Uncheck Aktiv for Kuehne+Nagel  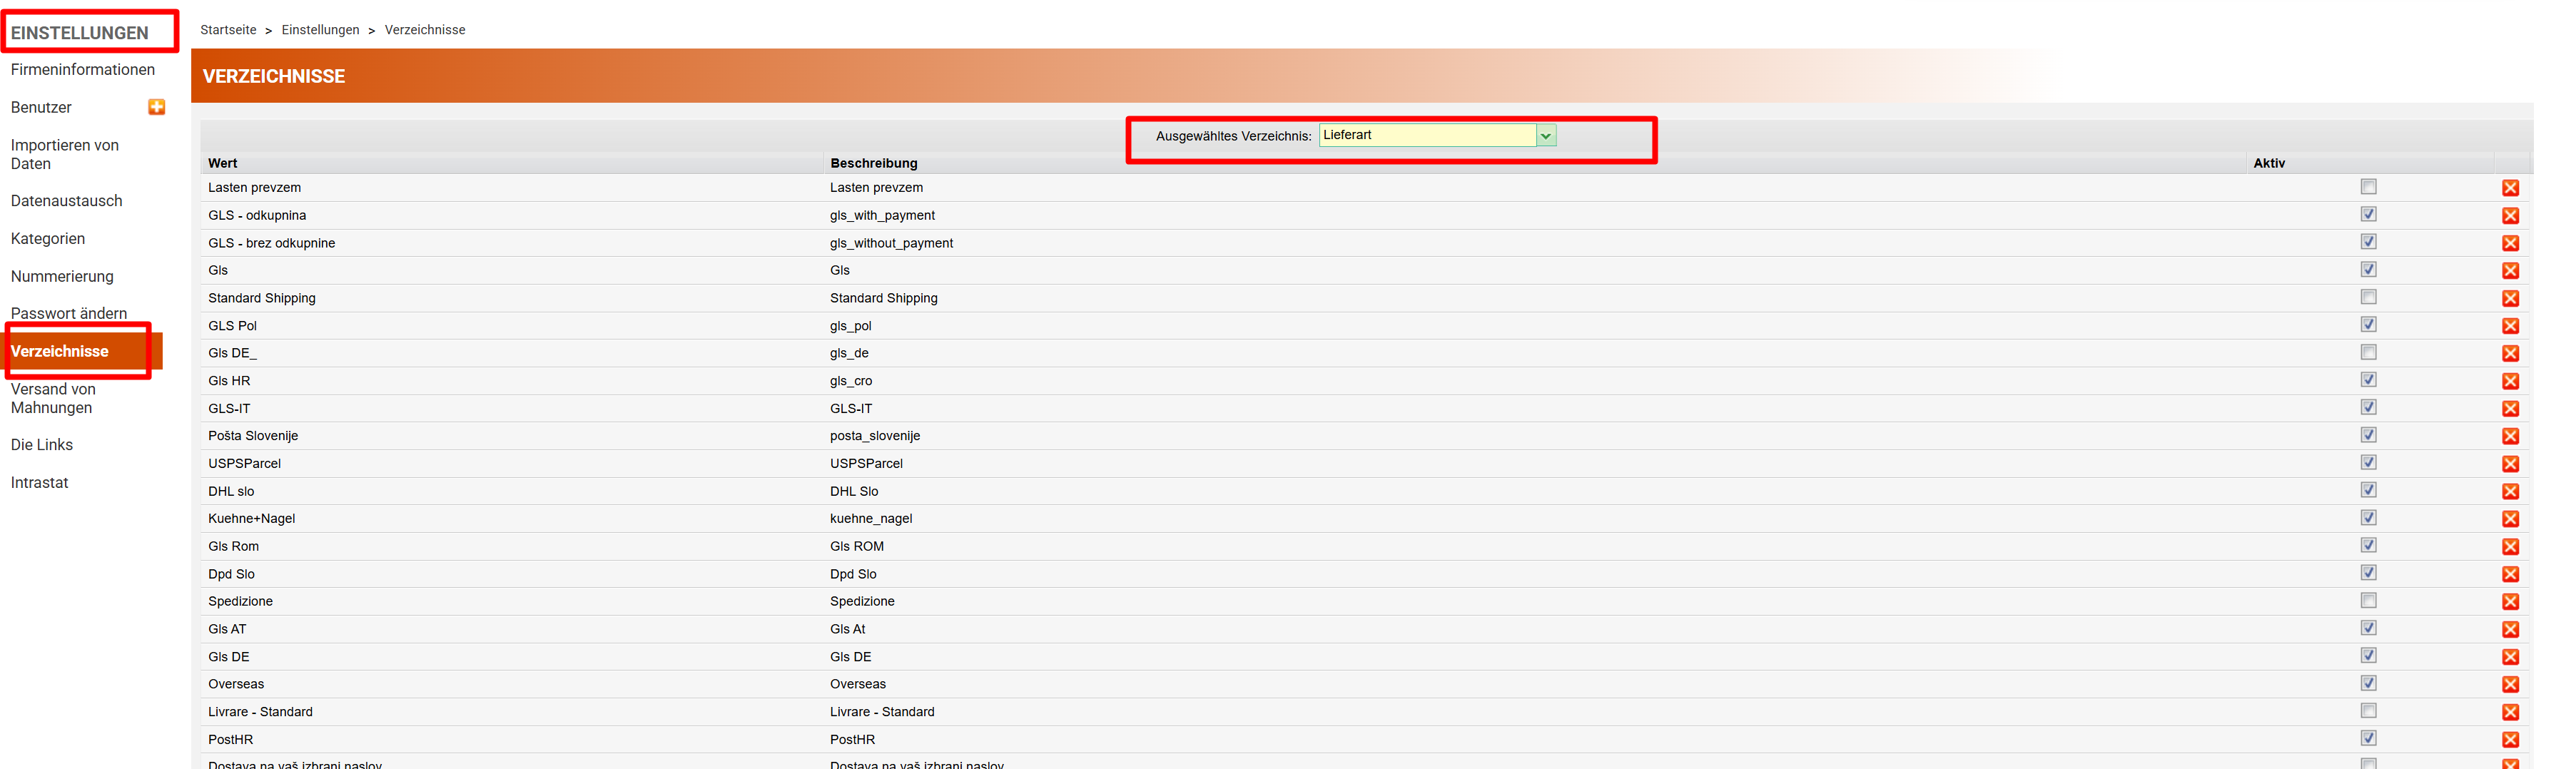(2368, 518)
